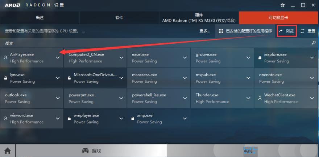Expand the AirPlayer.exe mode dropdown
Viewport: 319px width, 157px height.
(x=58, y=58)
